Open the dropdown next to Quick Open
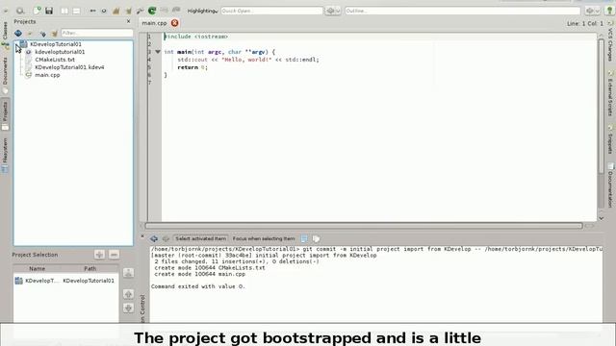The image size is (616, 346). point(333,11)
